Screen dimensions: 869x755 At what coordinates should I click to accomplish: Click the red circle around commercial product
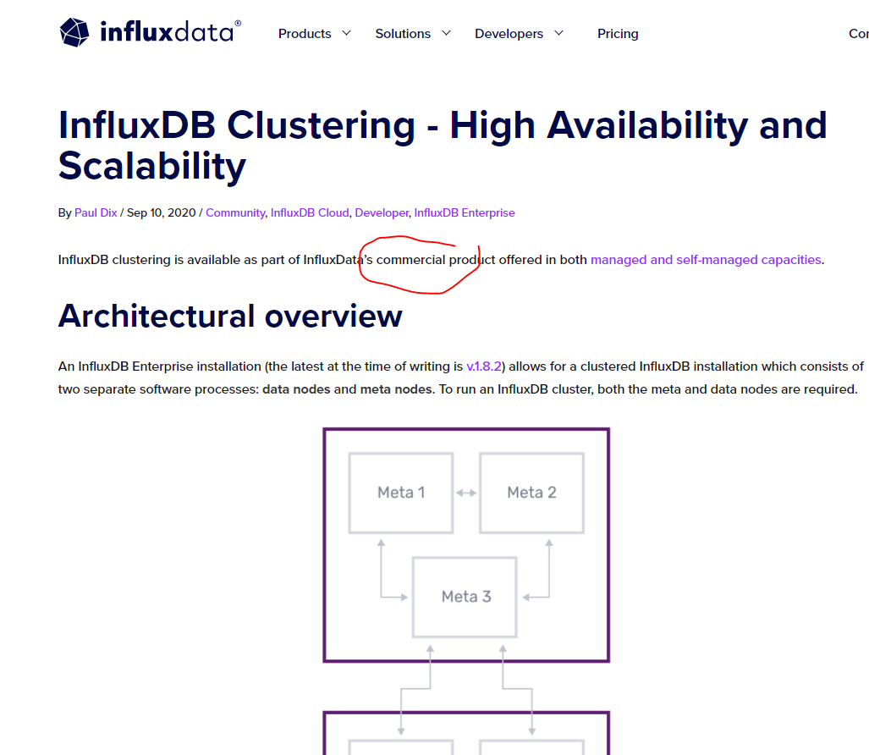click(421, 262)
